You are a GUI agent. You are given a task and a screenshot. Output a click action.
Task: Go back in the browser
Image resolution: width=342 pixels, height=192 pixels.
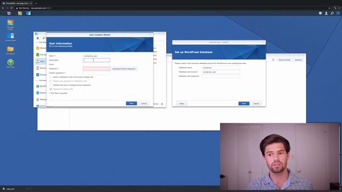coord(3,8)
